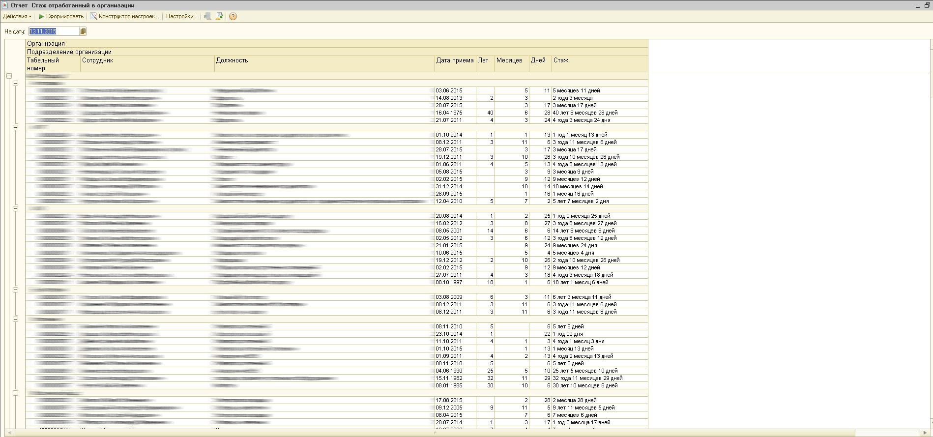
Task: Select the hire date cell 01.06.2011
Action: [455, 165]
